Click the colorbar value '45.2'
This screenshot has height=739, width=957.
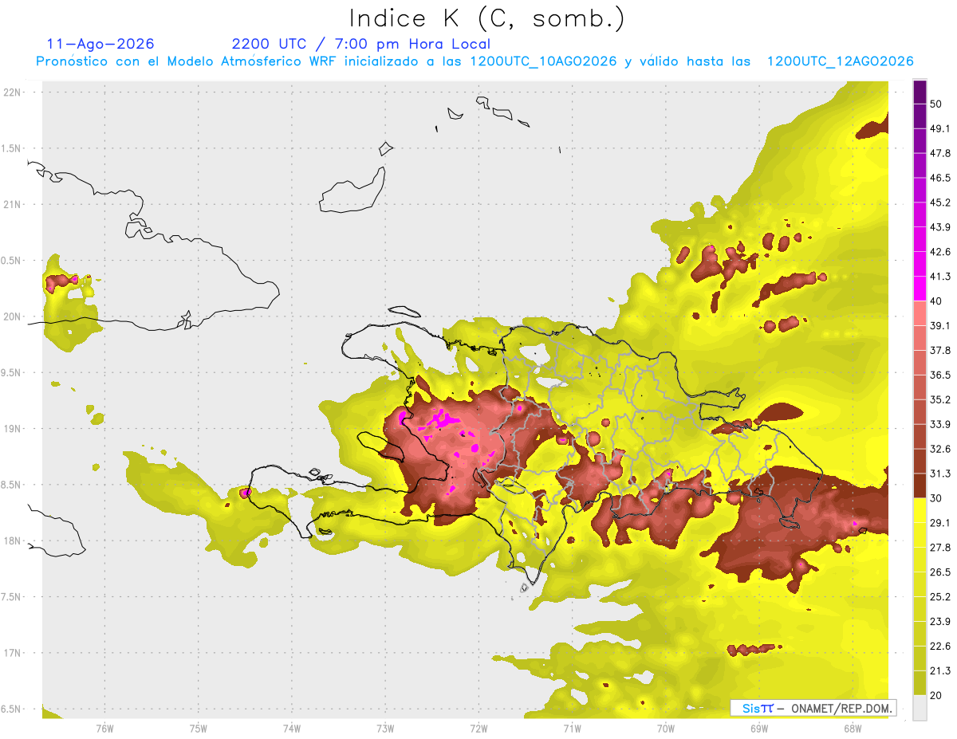pos(939,202)
